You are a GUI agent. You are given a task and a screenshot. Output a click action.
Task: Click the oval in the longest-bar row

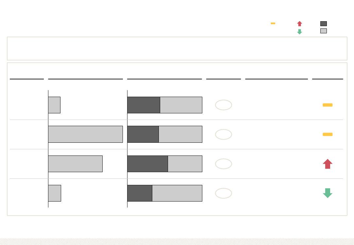[224, 135]
